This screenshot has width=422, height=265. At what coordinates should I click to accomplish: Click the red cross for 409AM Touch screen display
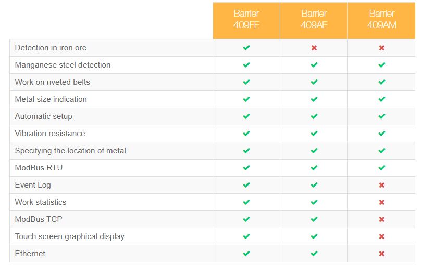pos(382,236)
